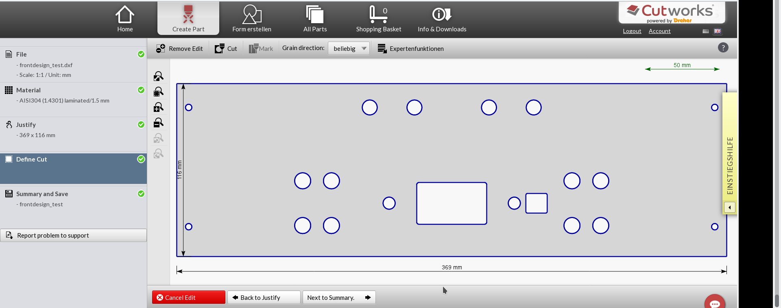This screenshot has height=308, width=781.
Task: Click Report problem to support
Action: click(x=73, y=235)
